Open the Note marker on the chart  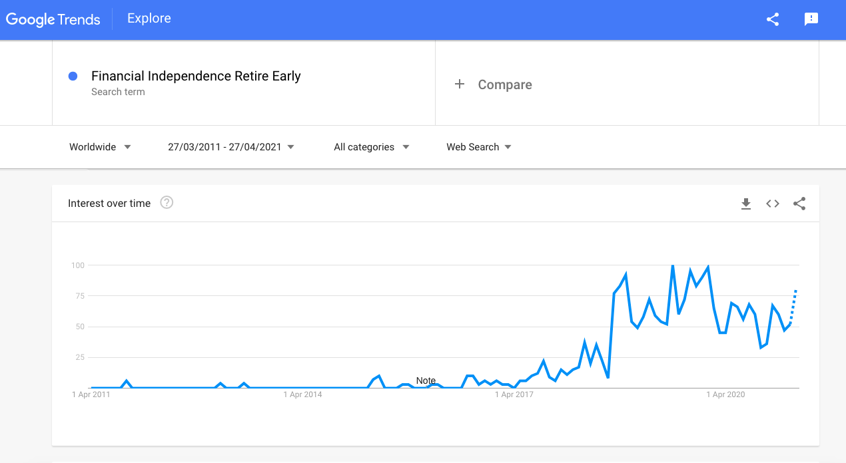pyautogui.click(x=426, y=381)
